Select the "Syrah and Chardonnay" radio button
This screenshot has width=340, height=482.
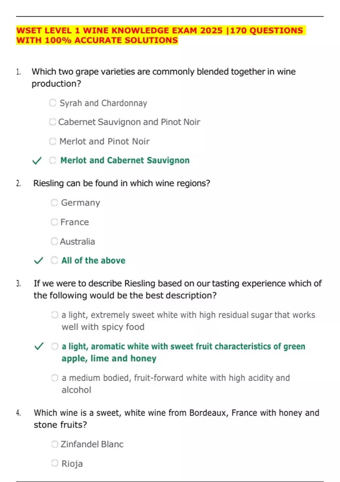coord(53,103)
